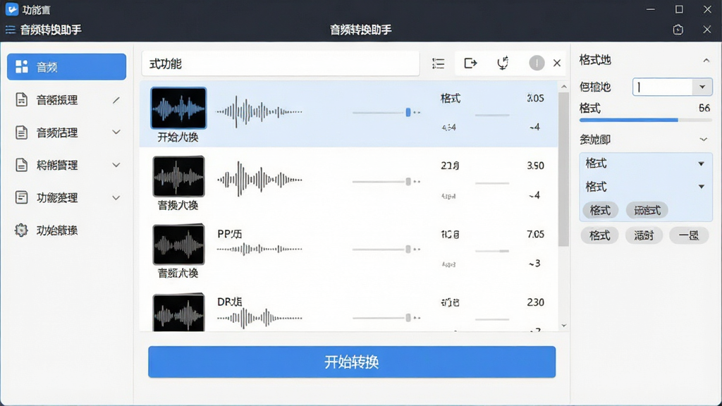Open the first 格式 dropdown in the blue panel
722x406 pixels.
pos(645,164)
